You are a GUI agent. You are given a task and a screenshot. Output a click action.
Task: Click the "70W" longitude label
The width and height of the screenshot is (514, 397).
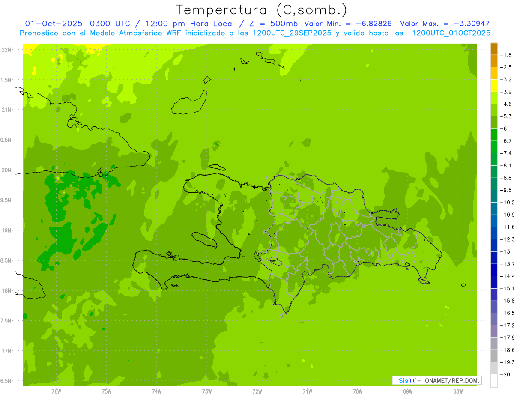(357, 391)
